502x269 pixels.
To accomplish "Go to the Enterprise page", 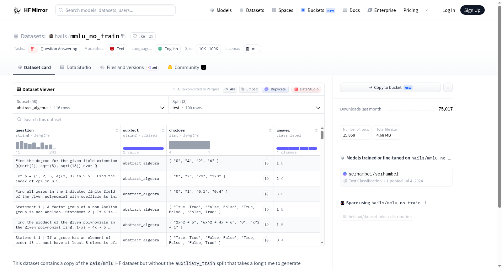I will 382,10.
